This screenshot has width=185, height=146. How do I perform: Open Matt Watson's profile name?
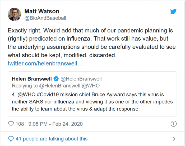tap(42, 11)
